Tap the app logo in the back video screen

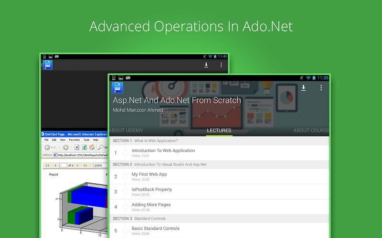(x=48, y=65)
